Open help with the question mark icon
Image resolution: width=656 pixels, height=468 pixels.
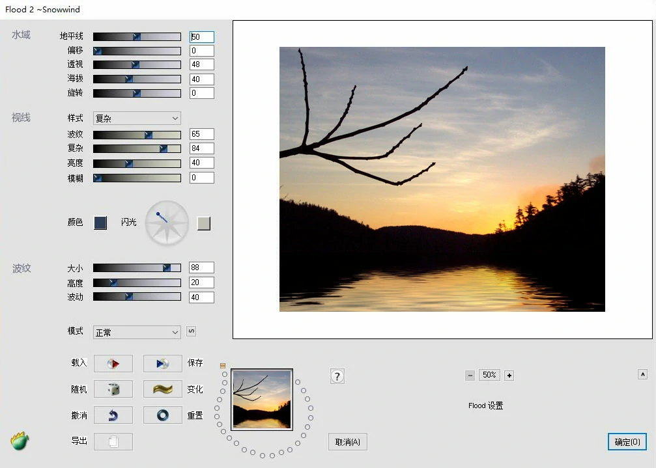click(x=337, y=376)
